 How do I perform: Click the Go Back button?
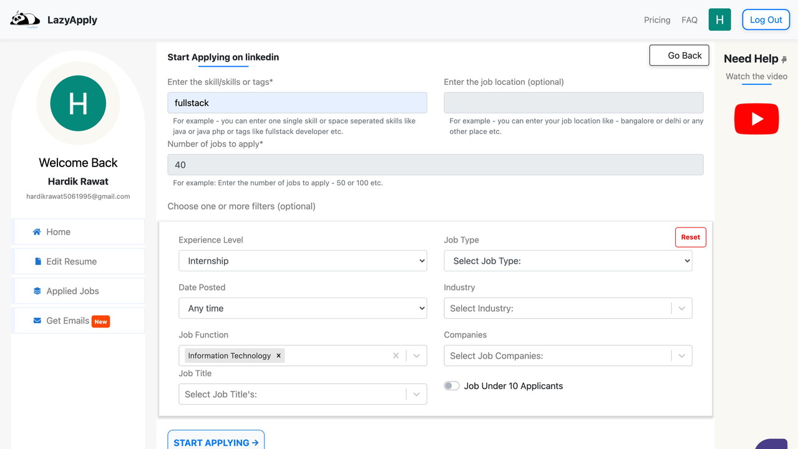pos(679,55)
